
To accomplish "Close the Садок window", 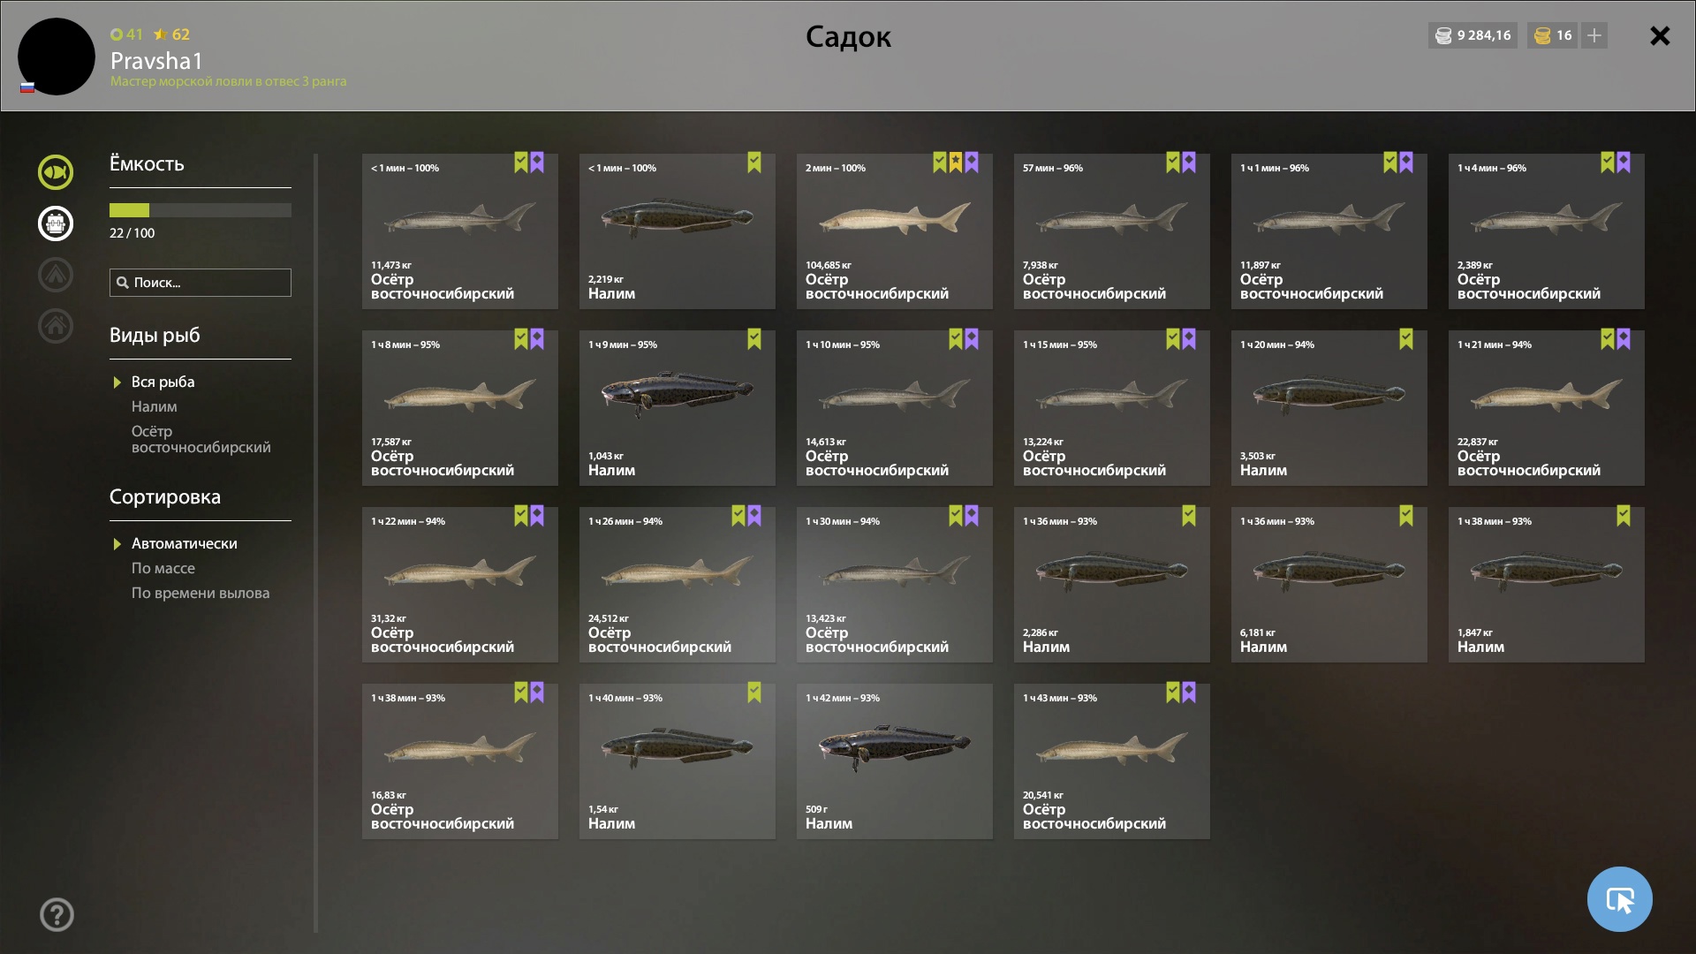I will 1660,35.
